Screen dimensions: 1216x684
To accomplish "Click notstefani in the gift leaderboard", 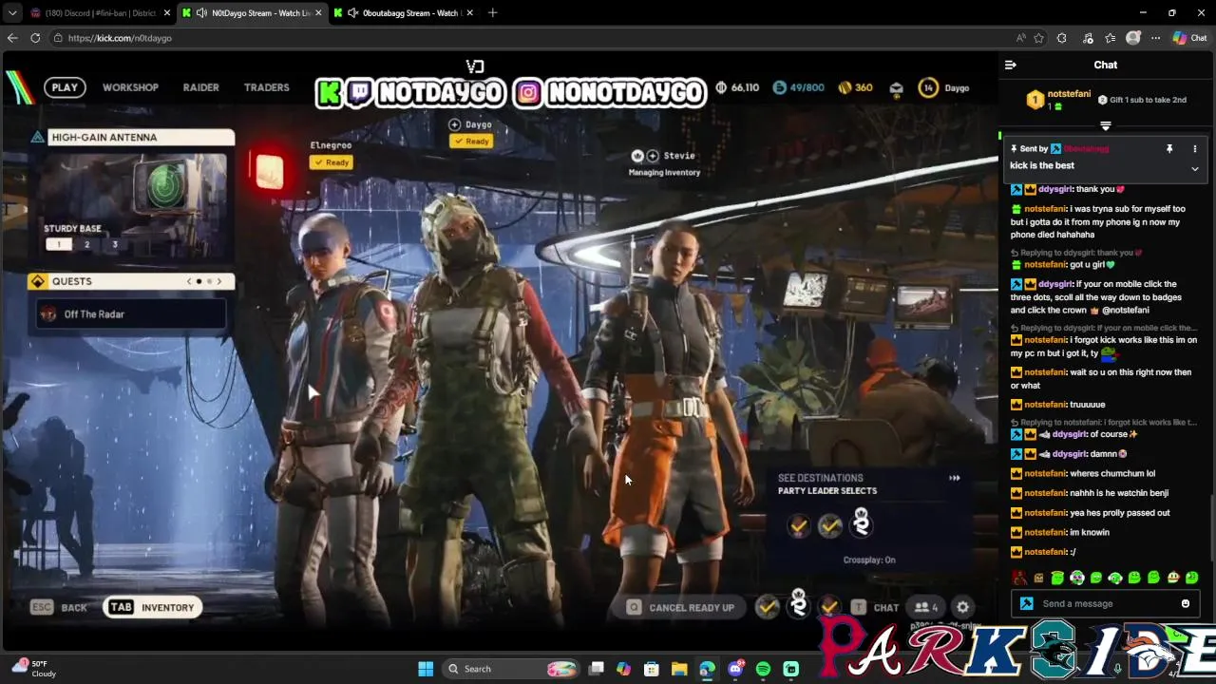I will (x=1069, y=94).
